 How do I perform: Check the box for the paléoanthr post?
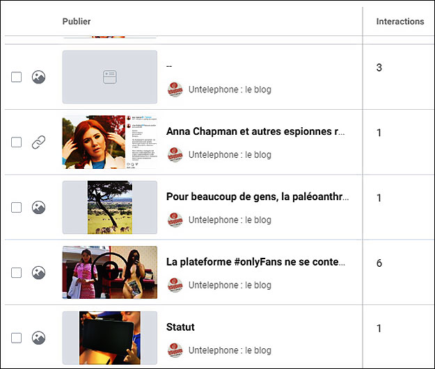(17, 207)
